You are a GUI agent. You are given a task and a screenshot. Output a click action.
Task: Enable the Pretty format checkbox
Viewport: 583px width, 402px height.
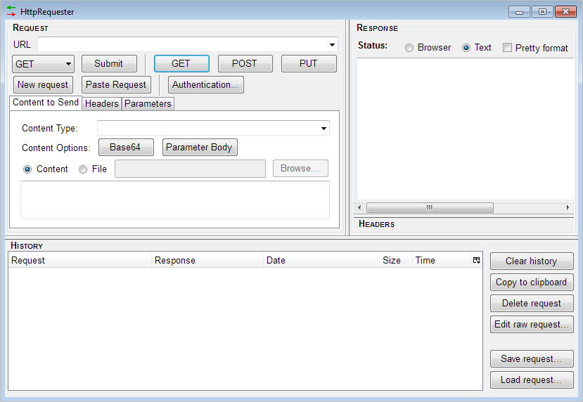coord(507,48)
